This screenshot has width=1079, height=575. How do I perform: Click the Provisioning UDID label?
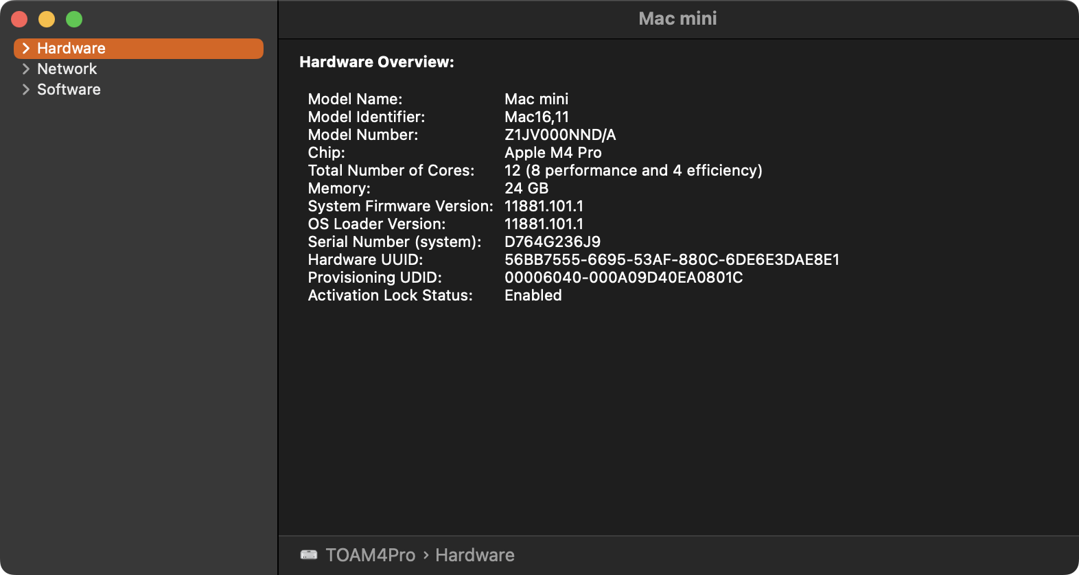[375, 277]
